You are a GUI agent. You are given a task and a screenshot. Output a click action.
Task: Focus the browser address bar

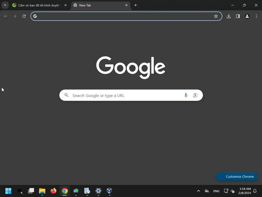point(126,16)
